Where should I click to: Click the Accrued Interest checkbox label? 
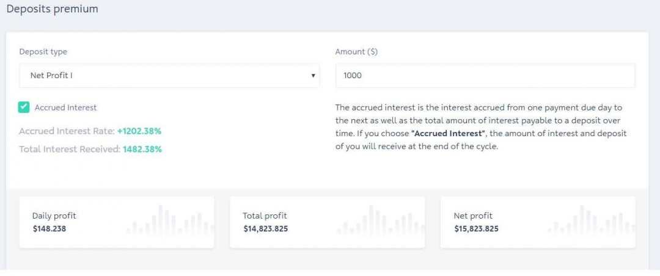(65, 107)
